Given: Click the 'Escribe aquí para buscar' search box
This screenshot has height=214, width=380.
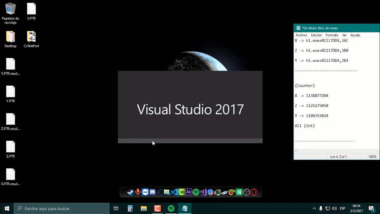Looking at the screenshot, I should coord(62,209).
